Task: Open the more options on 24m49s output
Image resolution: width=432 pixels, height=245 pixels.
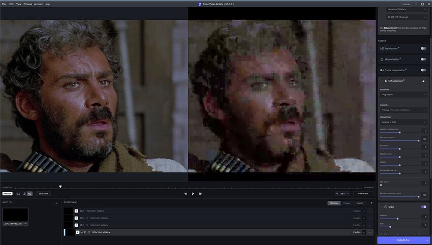Action: 370,211
